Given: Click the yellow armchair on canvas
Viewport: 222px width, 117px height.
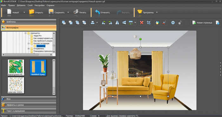Looking at the screenshot, I should [166, 88].
